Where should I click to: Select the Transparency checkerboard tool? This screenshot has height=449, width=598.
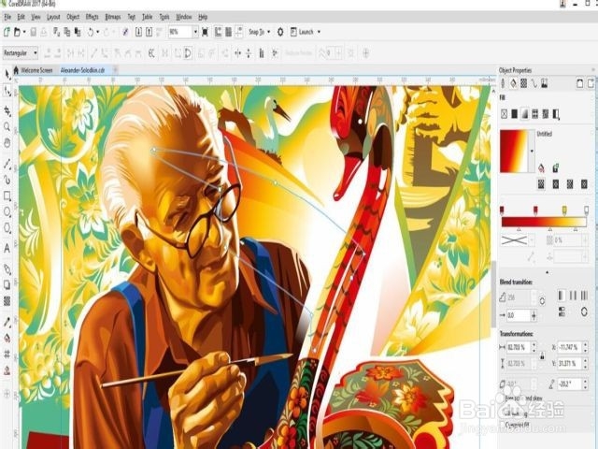(x=7, y=301)
